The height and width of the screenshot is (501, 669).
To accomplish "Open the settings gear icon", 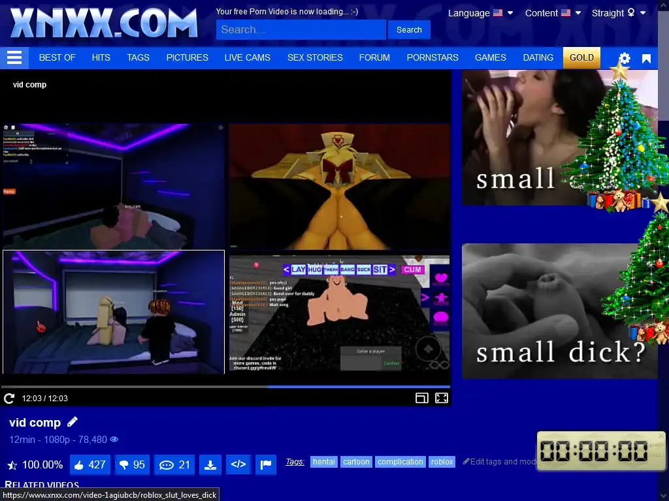I will [624, 58].
